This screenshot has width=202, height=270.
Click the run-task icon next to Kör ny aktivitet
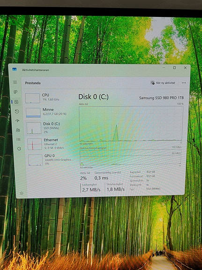click(x=152, y=83)
